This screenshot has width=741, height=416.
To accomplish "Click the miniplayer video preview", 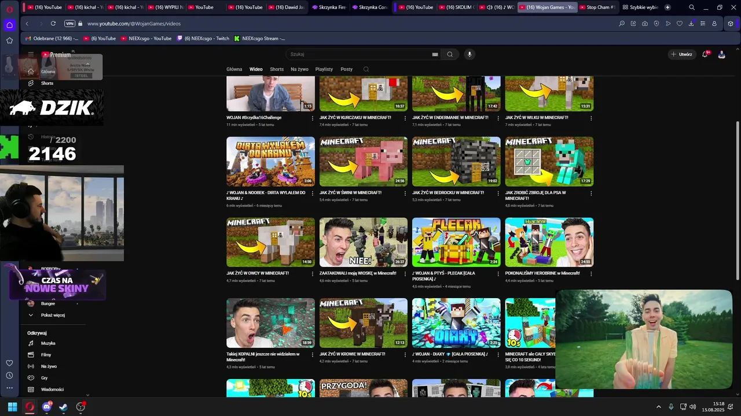I will 644,339.
